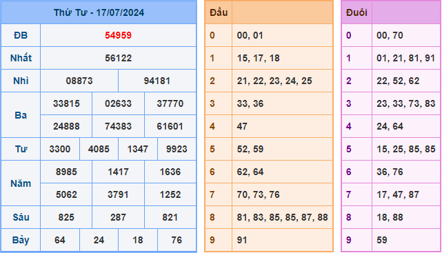Viewport: 442px width, 253px height.
Task: Click sixth prize number 825
Action: (66, 218)
